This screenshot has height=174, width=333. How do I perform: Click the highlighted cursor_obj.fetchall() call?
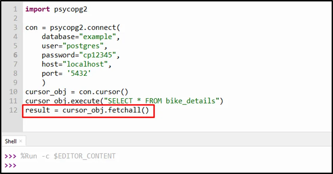pos(106,110)
